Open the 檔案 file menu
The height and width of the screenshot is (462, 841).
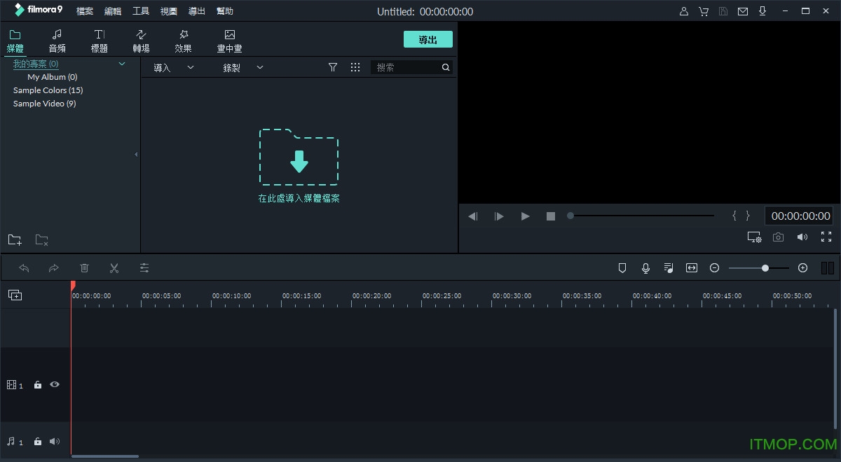tap(85, 11)
